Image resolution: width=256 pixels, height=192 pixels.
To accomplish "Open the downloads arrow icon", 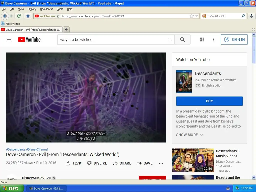I will click(x=251, y=16).
